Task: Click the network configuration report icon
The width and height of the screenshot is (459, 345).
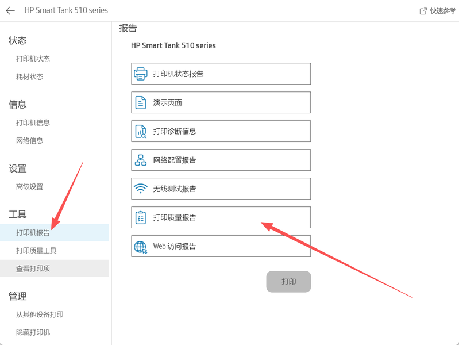Action: coord(141,160)
